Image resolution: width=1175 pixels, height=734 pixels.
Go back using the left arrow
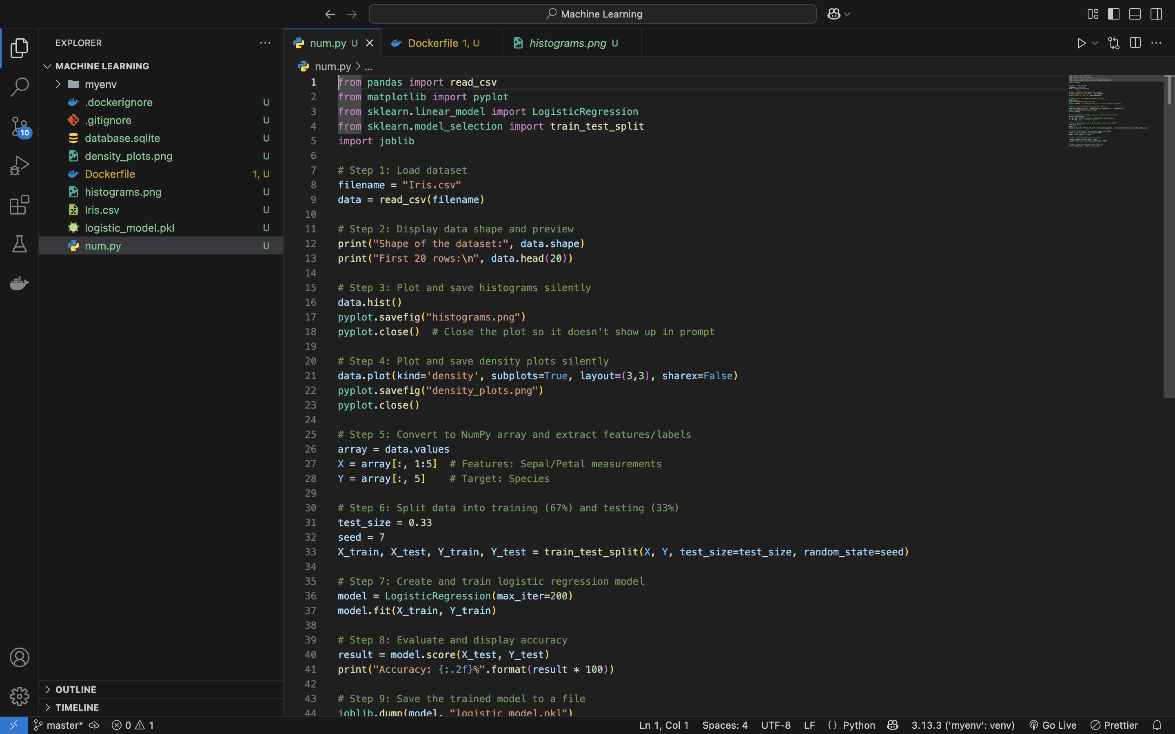tap(330, 14)
